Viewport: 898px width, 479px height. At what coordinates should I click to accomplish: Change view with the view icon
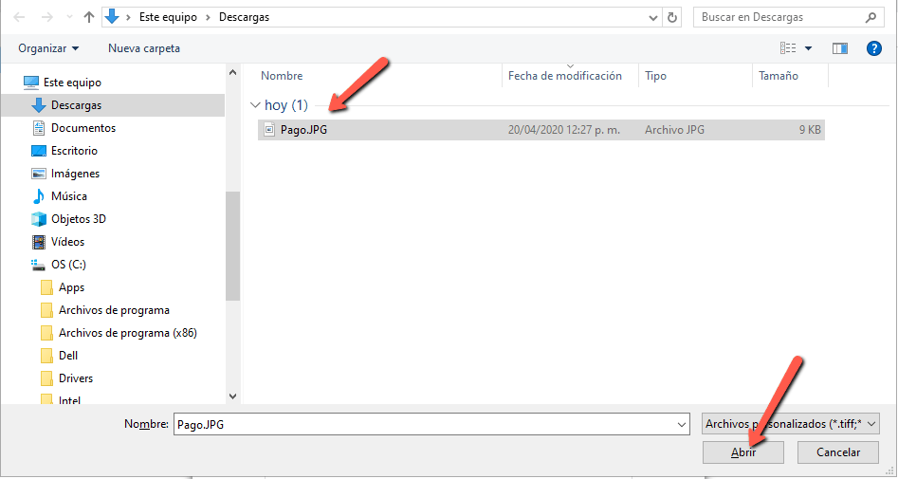tap(788, 48)
